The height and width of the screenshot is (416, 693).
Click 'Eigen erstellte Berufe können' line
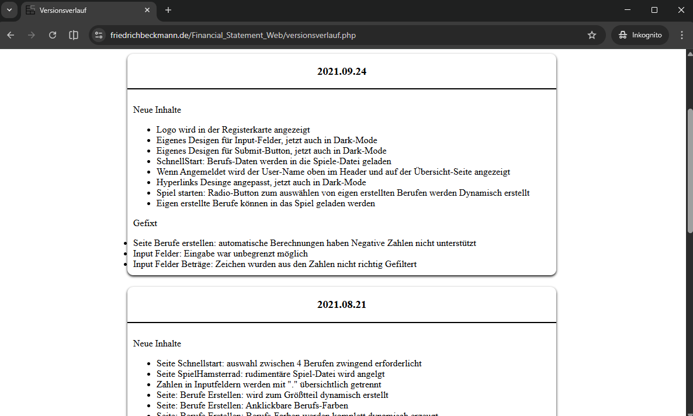click(x=266, y=203)
